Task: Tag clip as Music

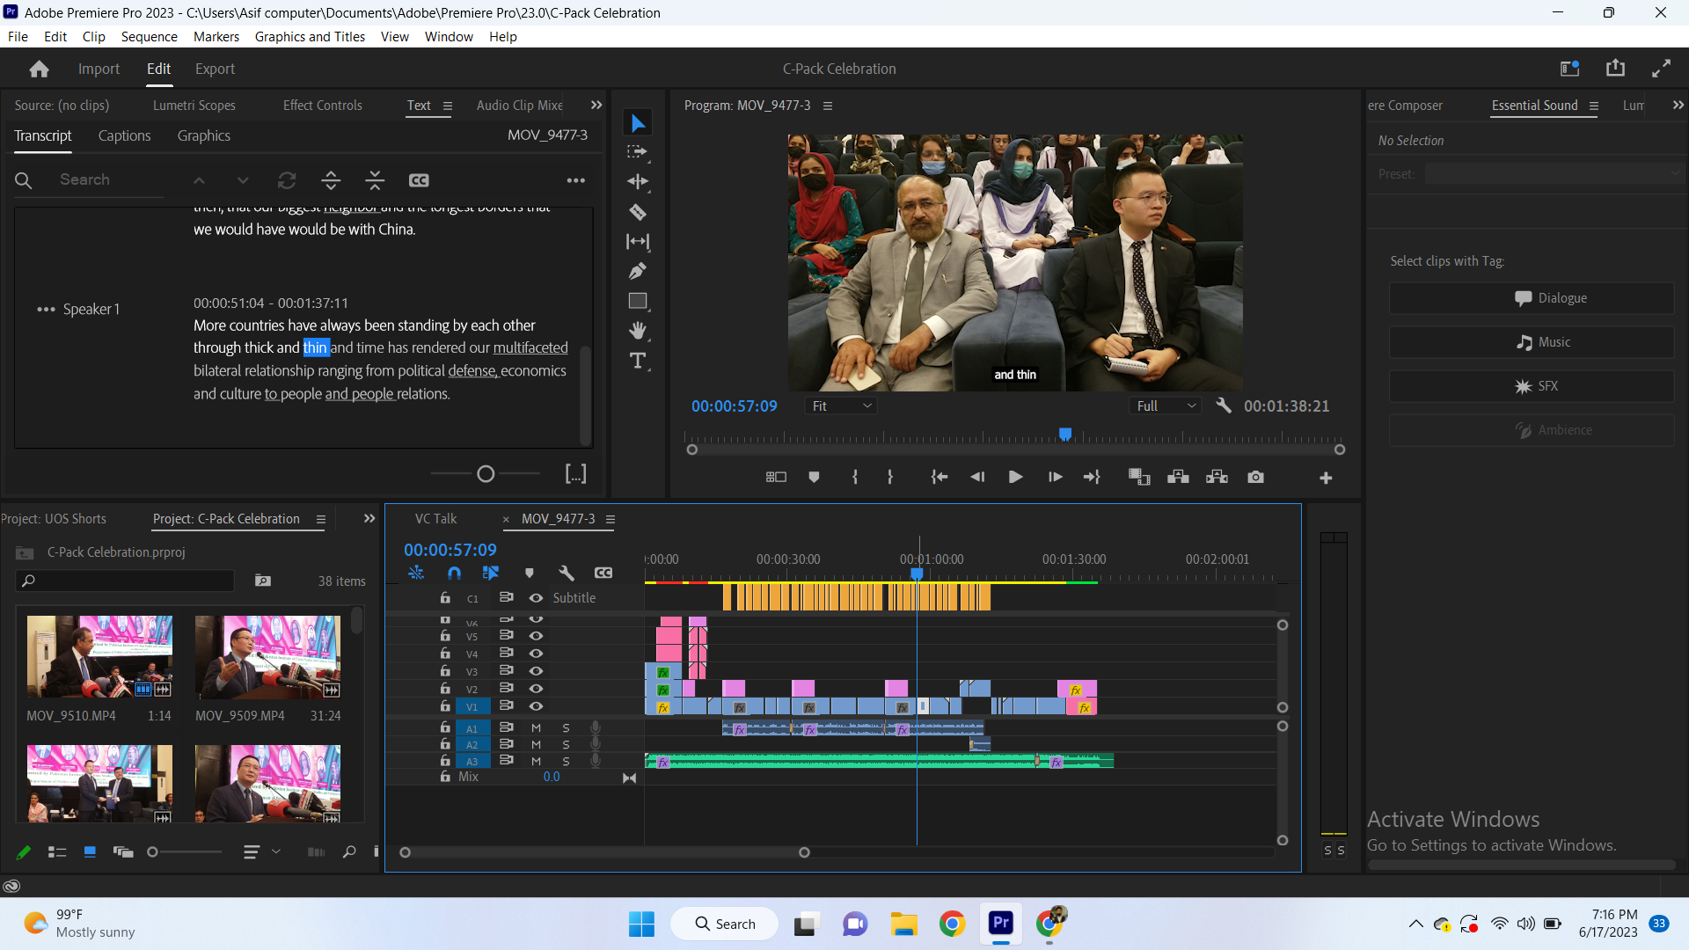Action: coord(1532,342)
